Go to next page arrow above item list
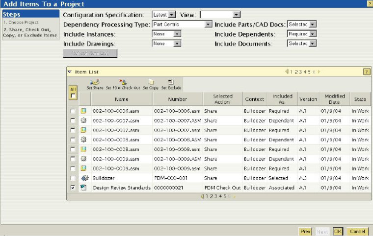The width and height of the screenshot is (373, 236). coord(319,71)
